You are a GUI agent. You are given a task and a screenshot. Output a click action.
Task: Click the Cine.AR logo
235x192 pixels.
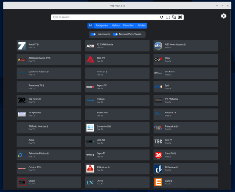coord(90,141)
